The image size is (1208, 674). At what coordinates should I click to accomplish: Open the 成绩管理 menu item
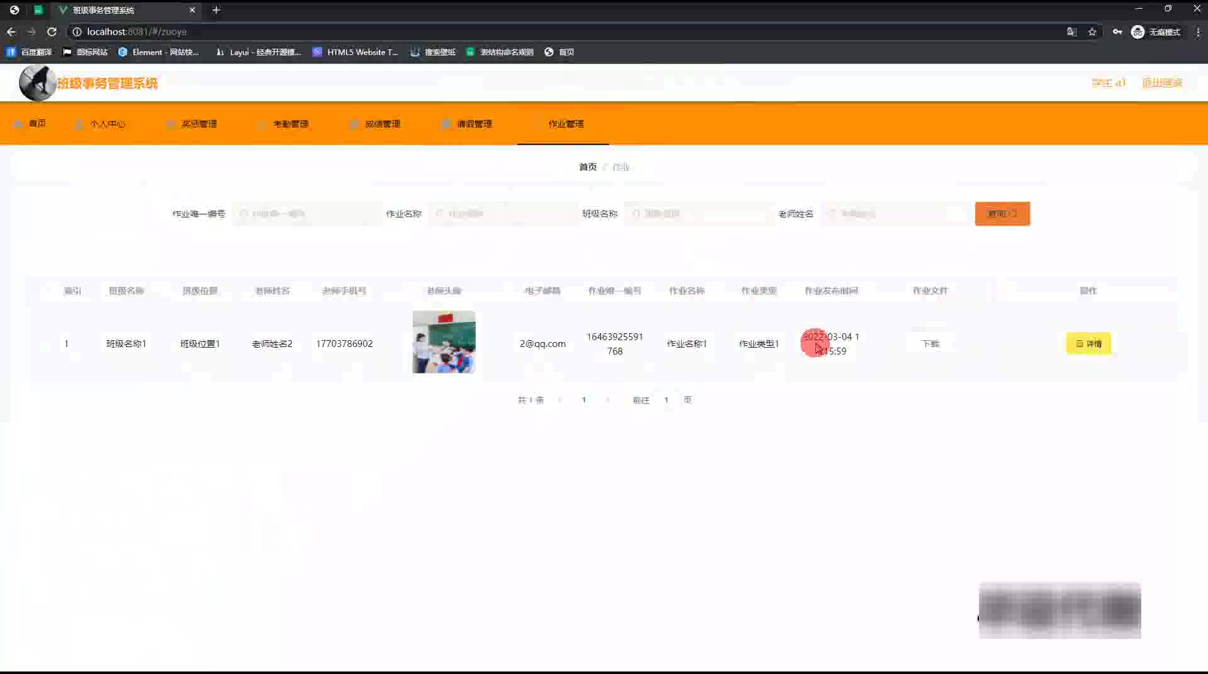coord(376,124)
